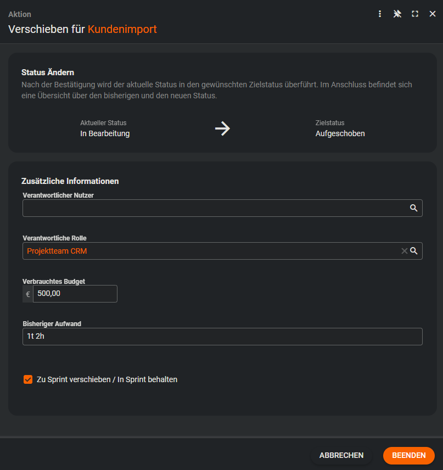Open the Projektteam CRM link
Image resolution: width=443 pixels, height=470 pixels.
click(57, 251)
